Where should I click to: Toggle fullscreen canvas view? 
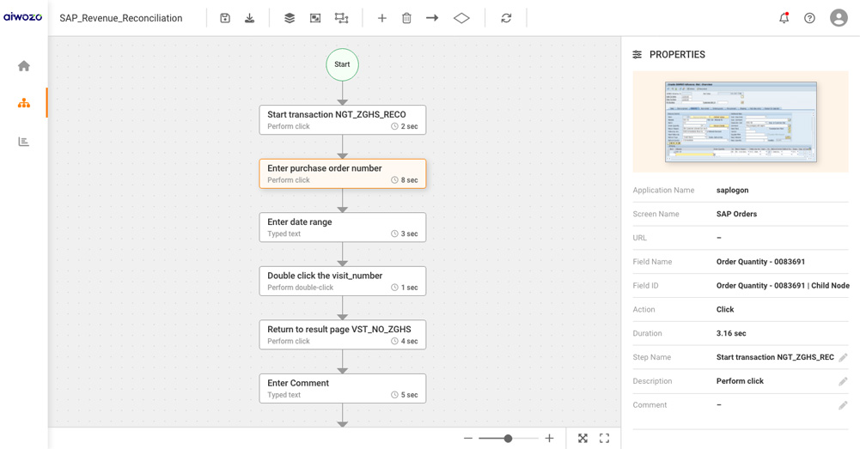point(605,439)
